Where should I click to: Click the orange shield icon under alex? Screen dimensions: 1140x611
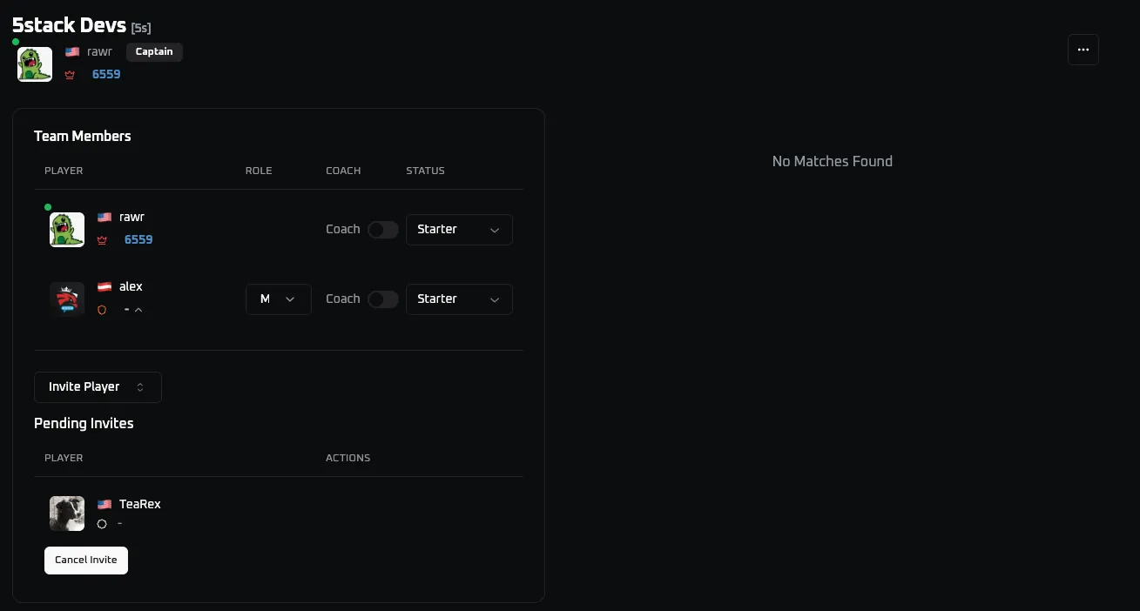tap(102, 310)
